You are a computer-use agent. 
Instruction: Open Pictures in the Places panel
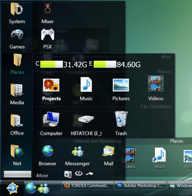click(x=121, y=85)
